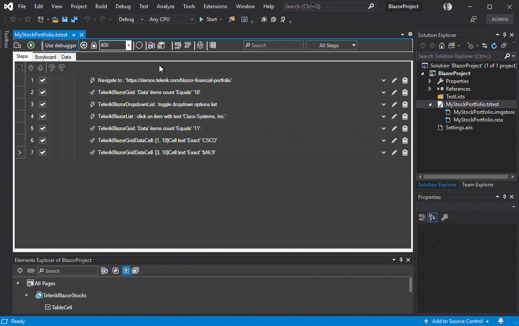Click the delete X icon in steps toolbar
The width and height of the screenshot is (519, 326).
coord(19,67)
